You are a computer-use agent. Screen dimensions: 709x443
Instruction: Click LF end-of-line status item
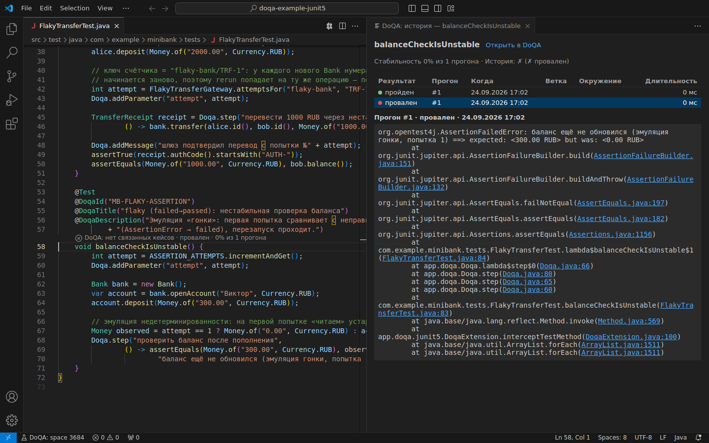[x=663, y=438]
